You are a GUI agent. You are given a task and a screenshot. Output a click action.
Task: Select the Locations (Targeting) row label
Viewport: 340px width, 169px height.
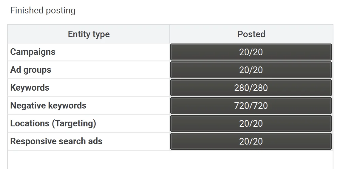[53, 123]
